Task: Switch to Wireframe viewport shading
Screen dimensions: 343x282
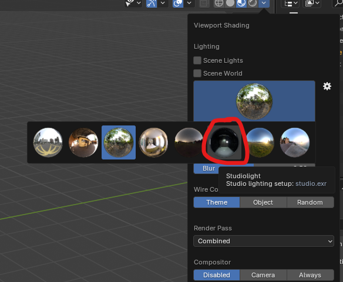Action: tap(219, 3)
